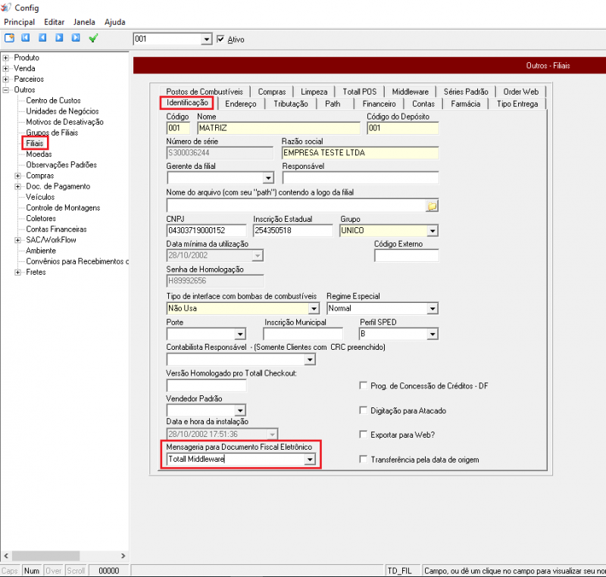The image size is (606, 577).
Task: Open the Editar menu
Action: point(54,22)
